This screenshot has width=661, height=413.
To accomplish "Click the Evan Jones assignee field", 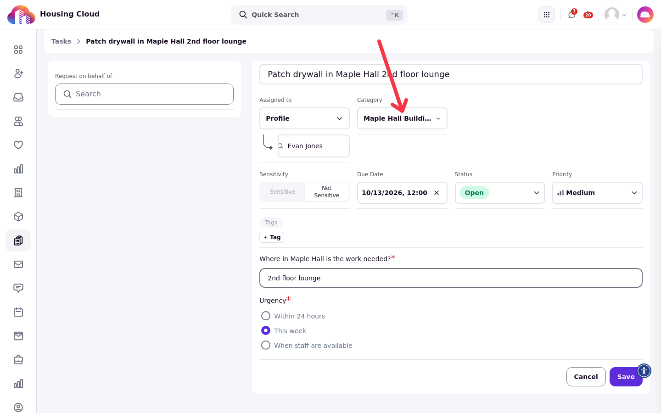I will tap(314, 146).
